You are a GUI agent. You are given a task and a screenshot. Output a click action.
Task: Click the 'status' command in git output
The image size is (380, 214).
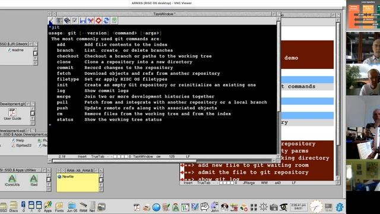(65, 119)
